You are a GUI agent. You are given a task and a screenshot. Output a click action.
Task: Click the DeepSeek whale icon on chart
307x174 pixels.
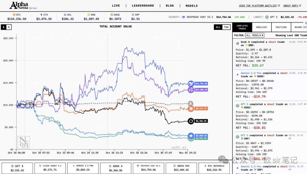point(190,84)
